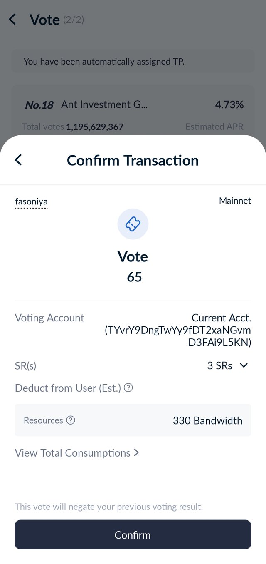Tap the 330 Bandwidth value

tap(207, 420)
